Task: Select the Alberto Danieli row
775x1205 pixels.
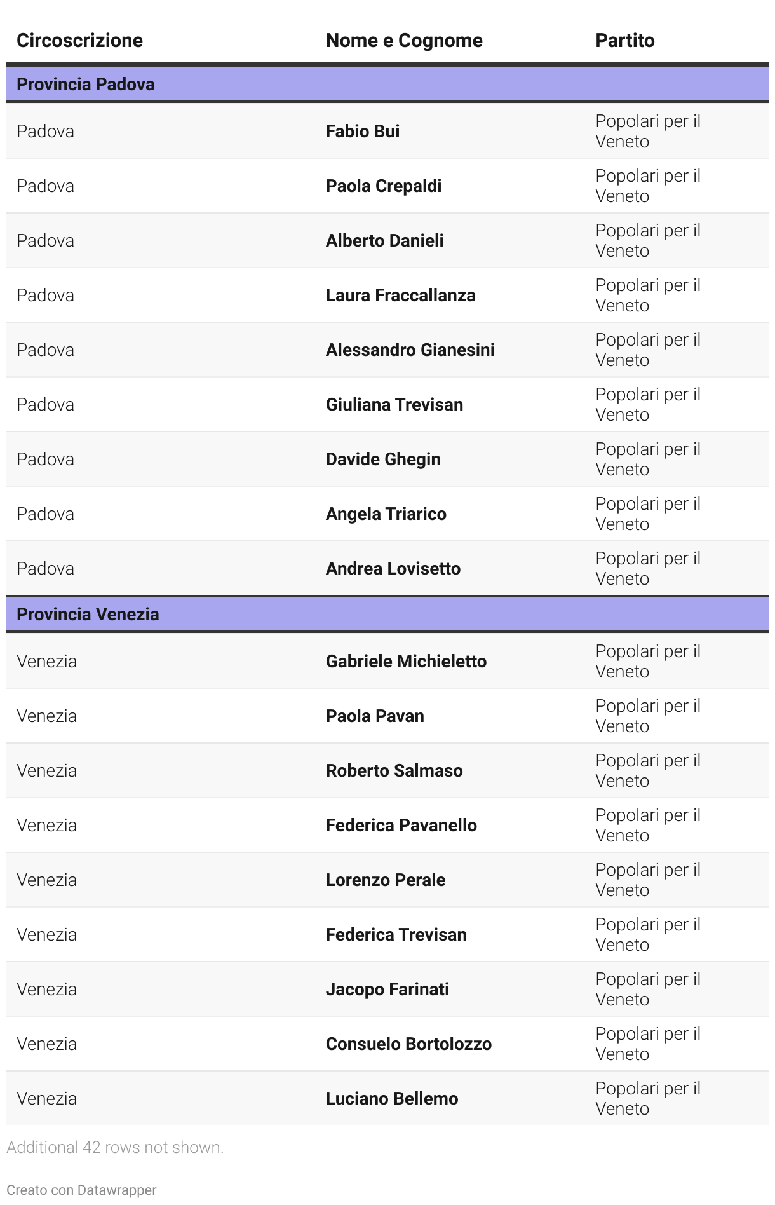Action: [x=387, y=241]
